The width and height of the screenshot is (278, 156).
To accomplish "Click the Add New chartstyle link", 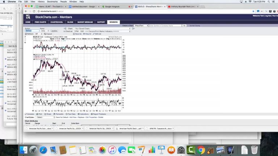I will coord(73,117).
